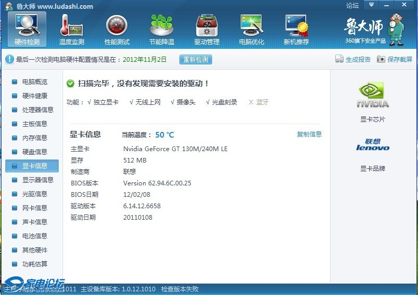Open 硬盘信息 hard disk info
Image resolution: width=418 pixels, height=295 pixels.
(34, 152)
